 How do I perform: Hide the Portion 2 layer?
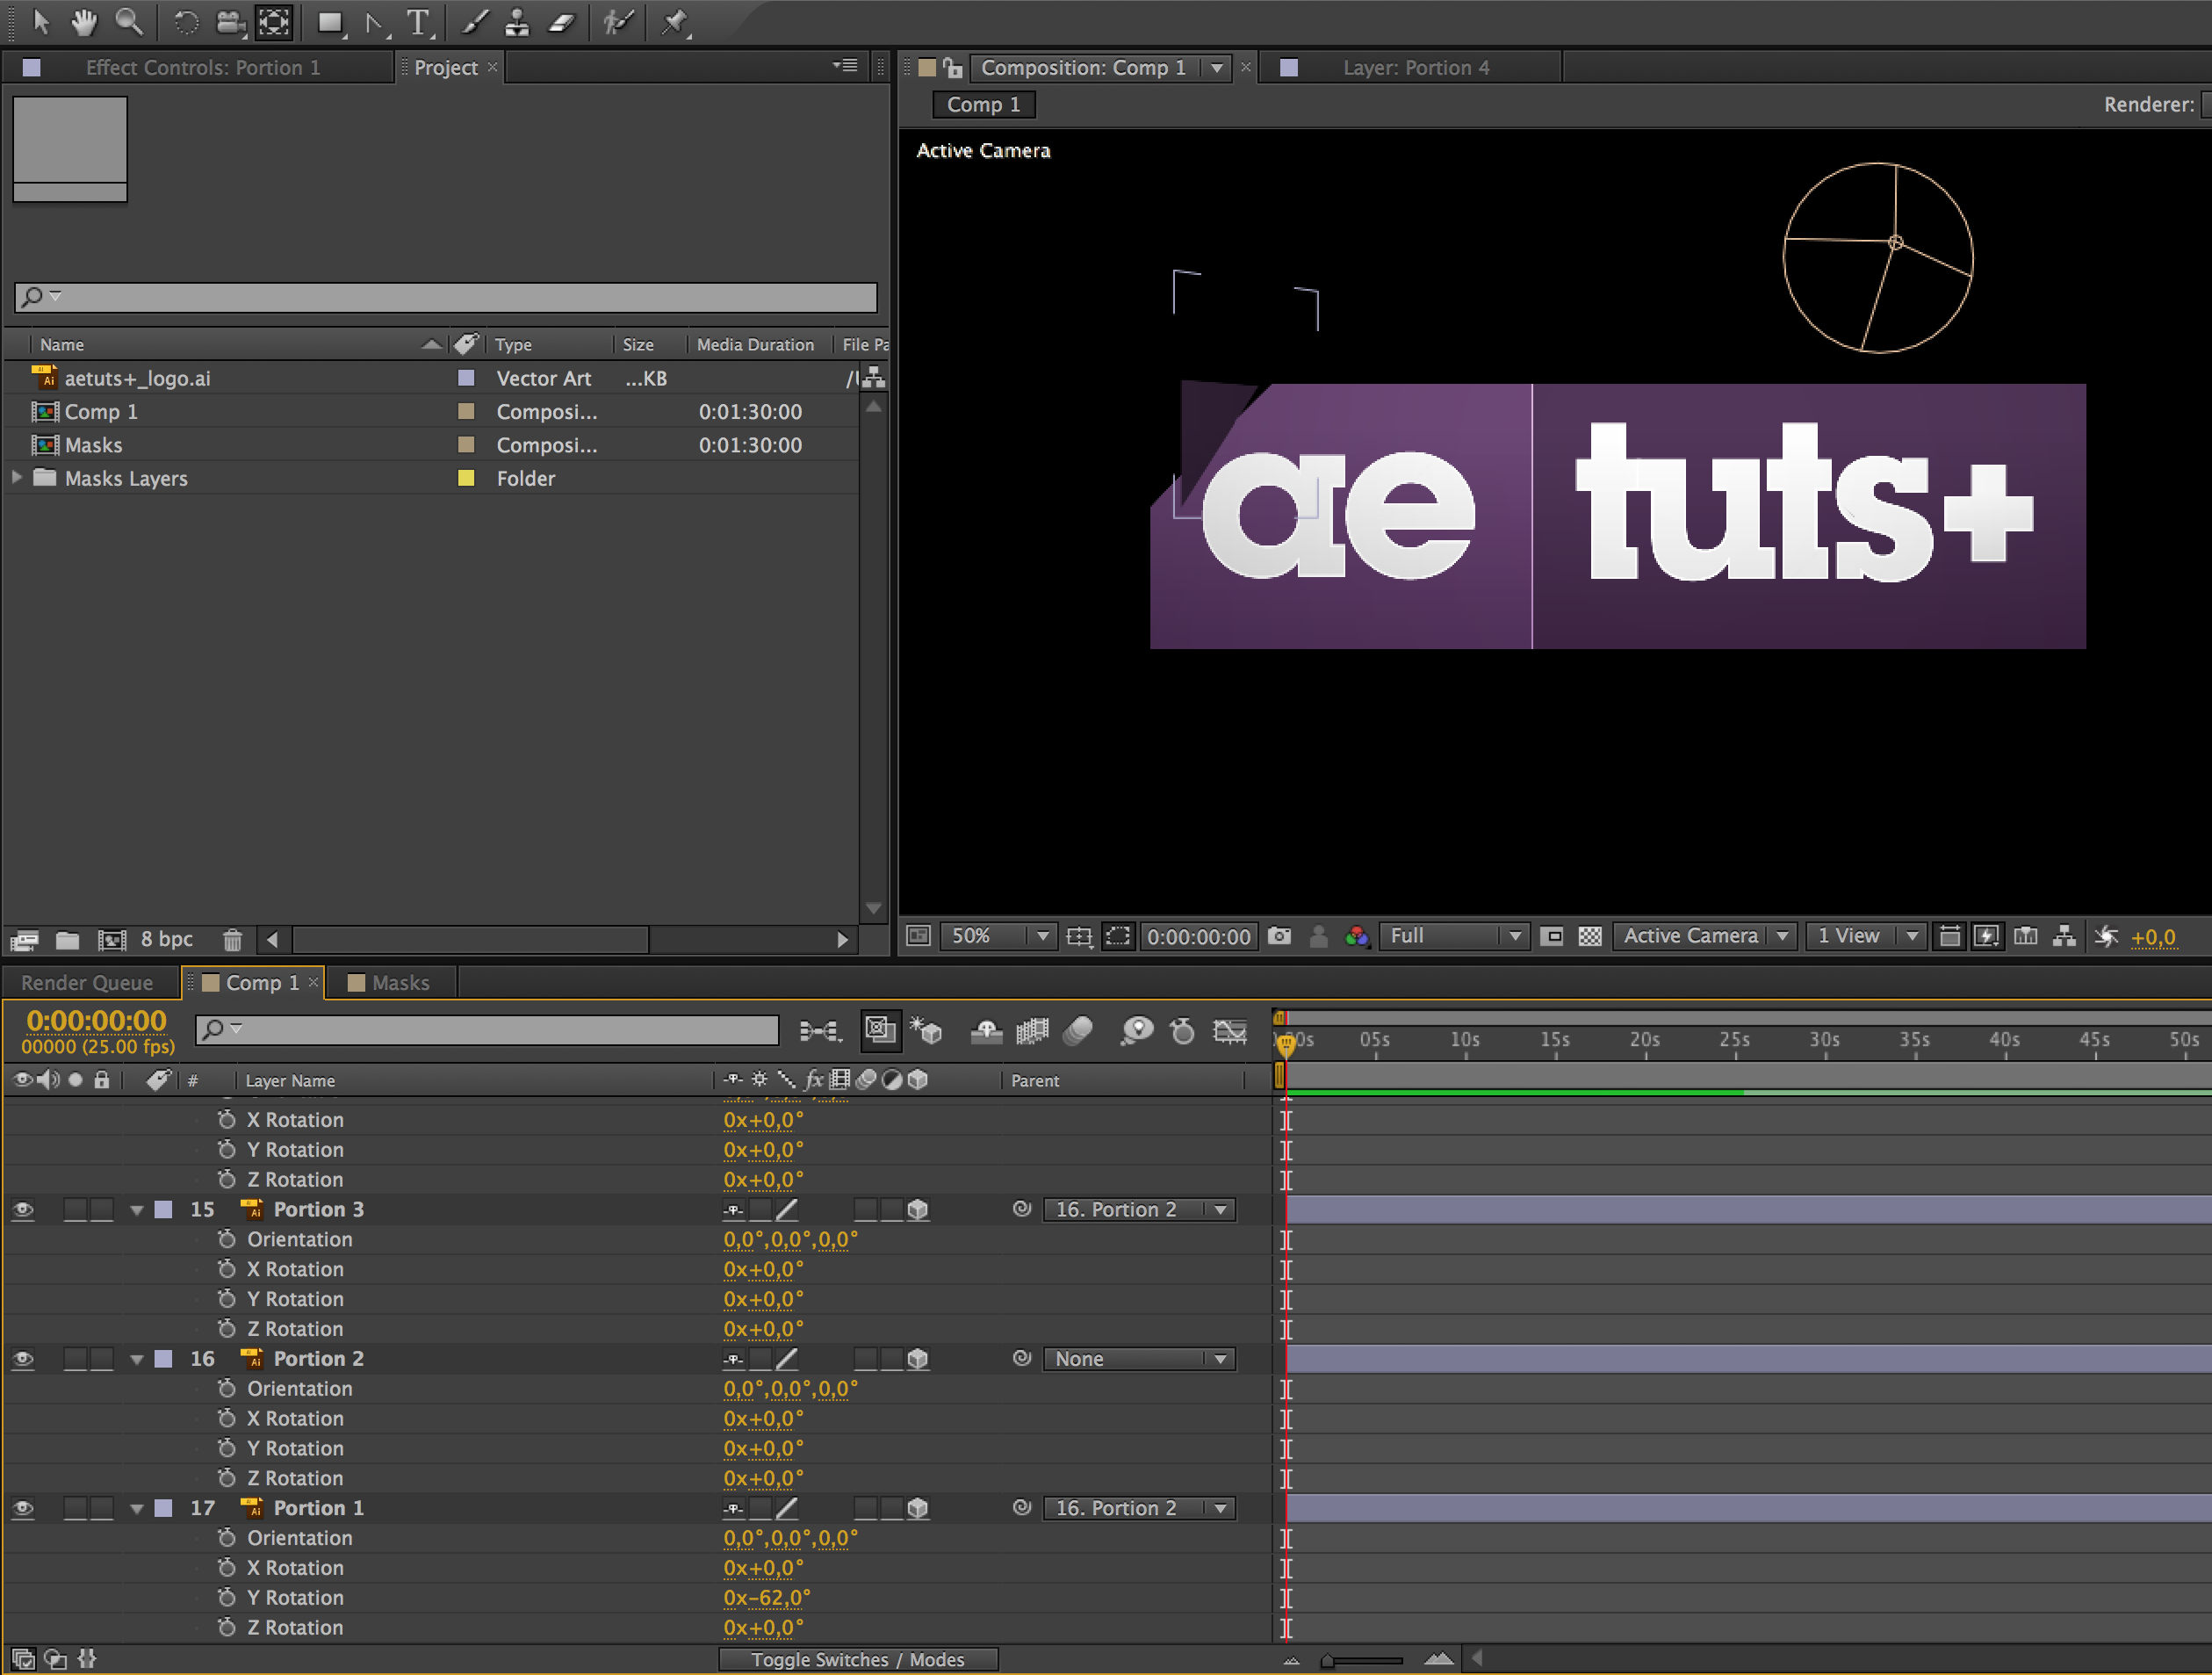(x=23, y=1359)
